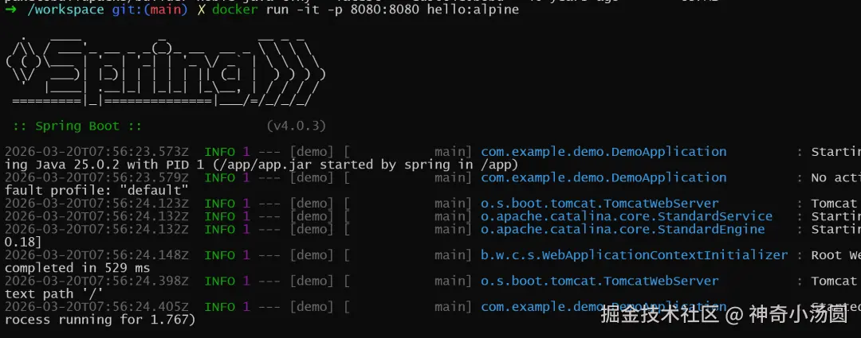Click the 'fault profile: "default"' line

pos(96,191)
